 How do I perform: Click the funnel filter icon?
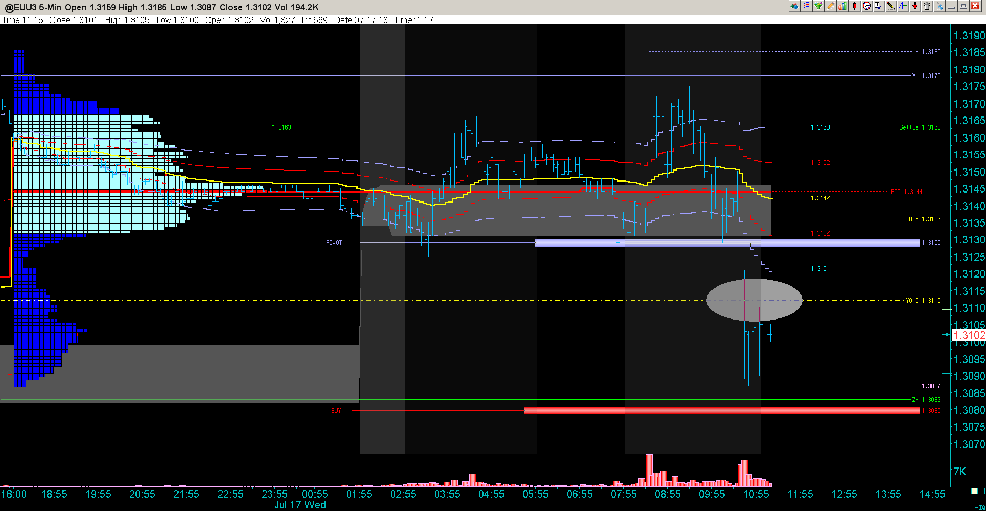tap(819, 6)
